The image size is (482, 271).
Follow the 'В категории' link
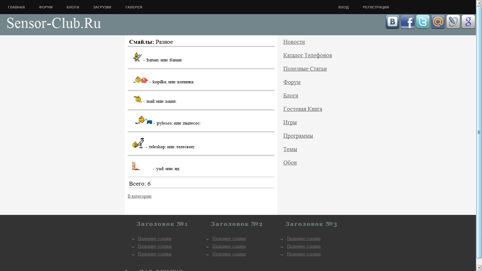point(139,196)
